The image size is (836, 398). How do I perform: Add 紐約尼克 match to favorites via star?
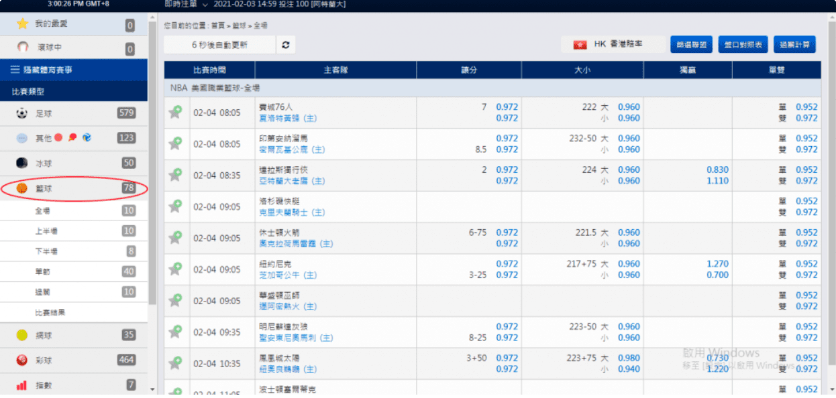[x=176, y=269]
